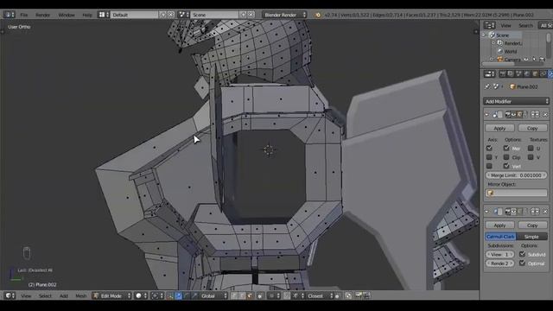Click the Blender logo icon in header
This screenshot has width=553, height=311.
pyautogui.click(x=318, y=15)
